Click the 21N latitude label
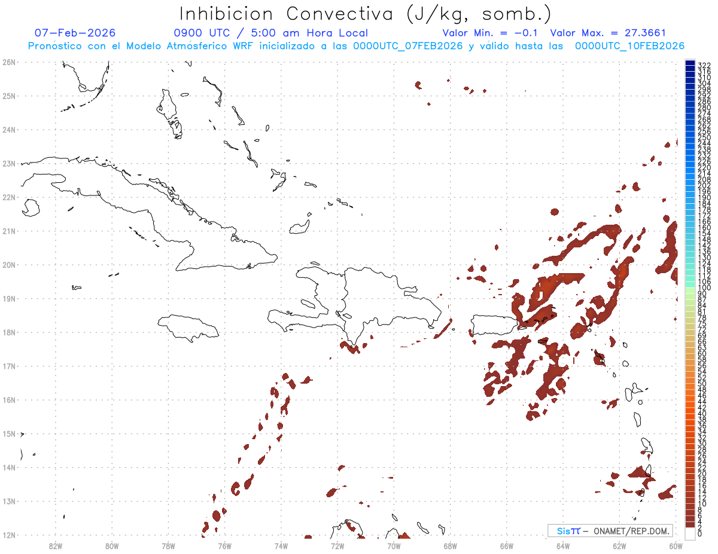 coord(8,231)
